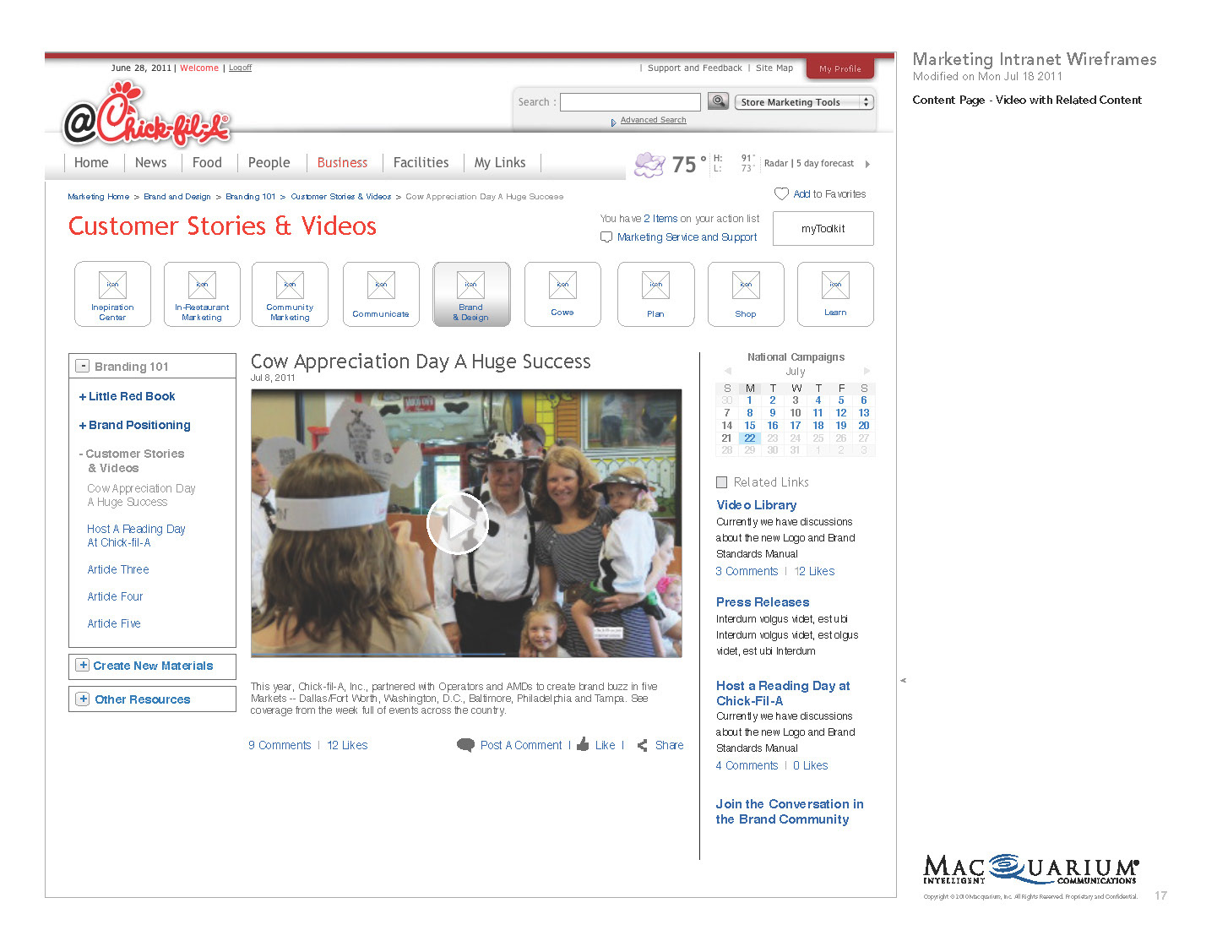Open the Community Marketing icon tile

pos(290,294)
